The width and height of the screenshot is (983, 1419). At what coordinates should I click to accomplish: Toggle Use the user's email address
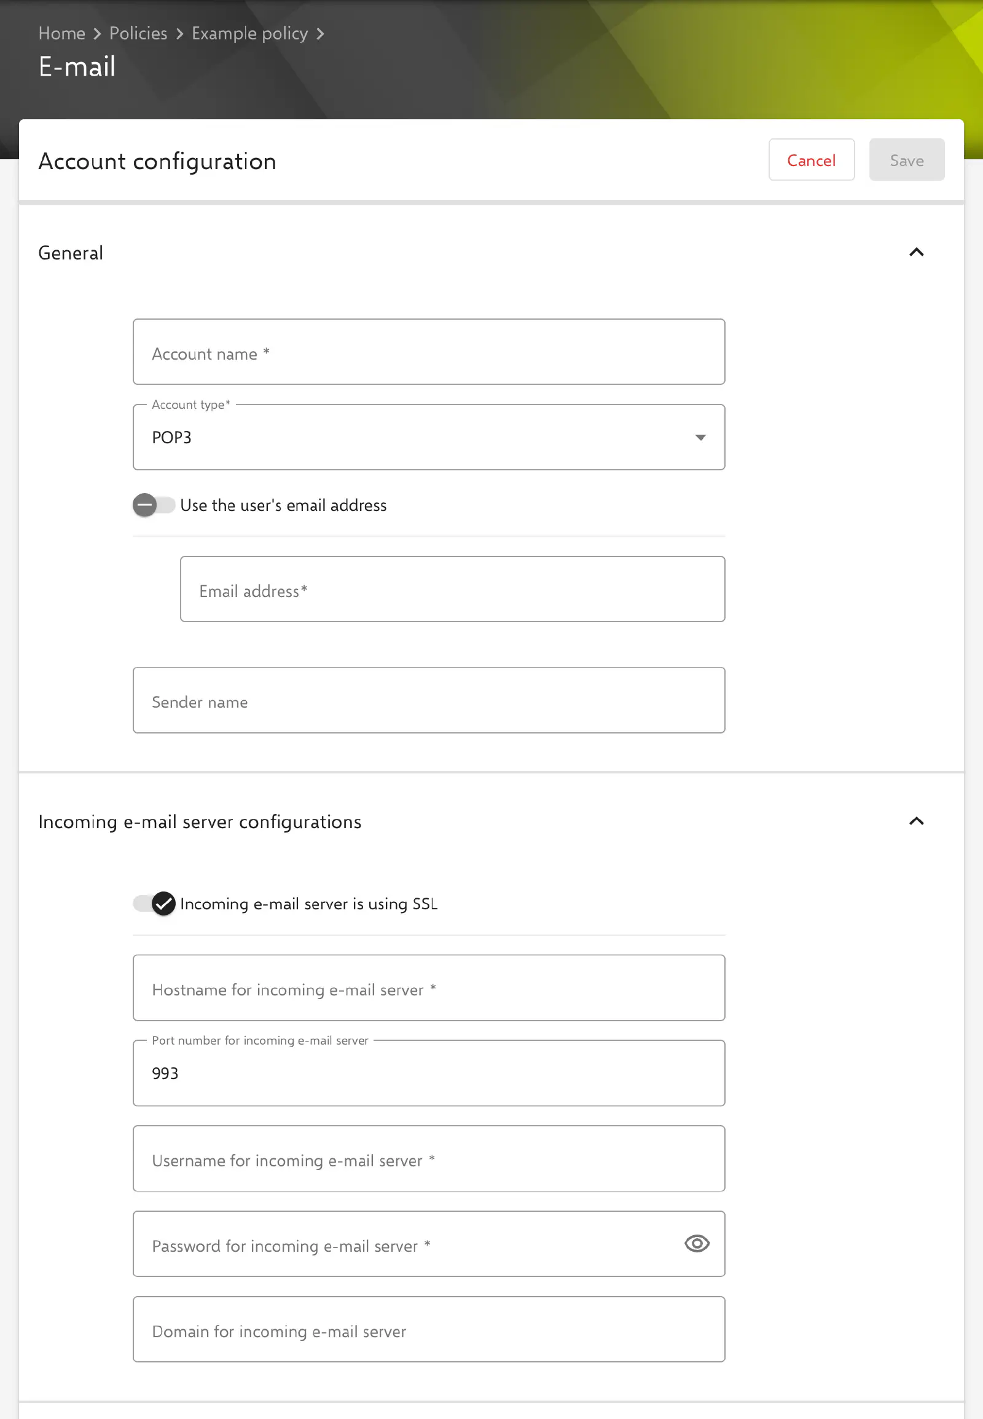pyautogui.click(x=154, y=505)
